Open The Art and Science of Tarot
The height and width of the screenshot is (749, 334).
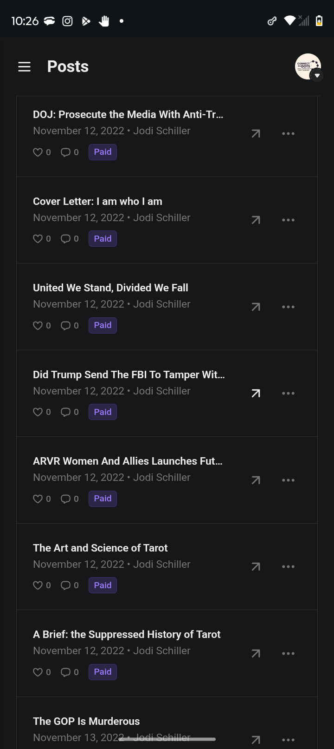coord(100,548)
